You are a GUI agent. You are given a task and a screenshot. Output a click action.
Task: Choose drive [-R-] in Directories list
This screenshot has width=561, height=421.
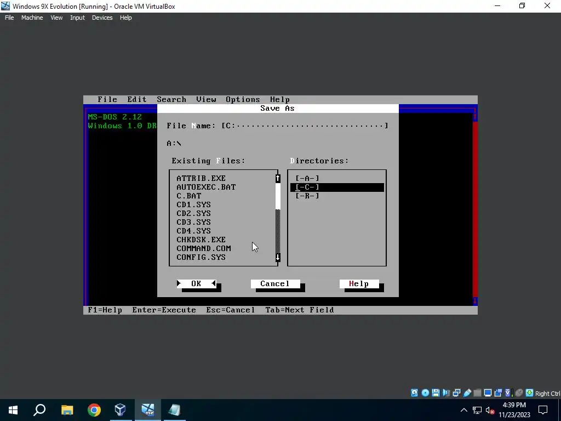click(307, 196)
